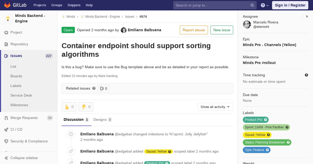Collapse the right sidebar with double-arrow icon
Screen dimensions: 313x164
[x=307, y=16]
